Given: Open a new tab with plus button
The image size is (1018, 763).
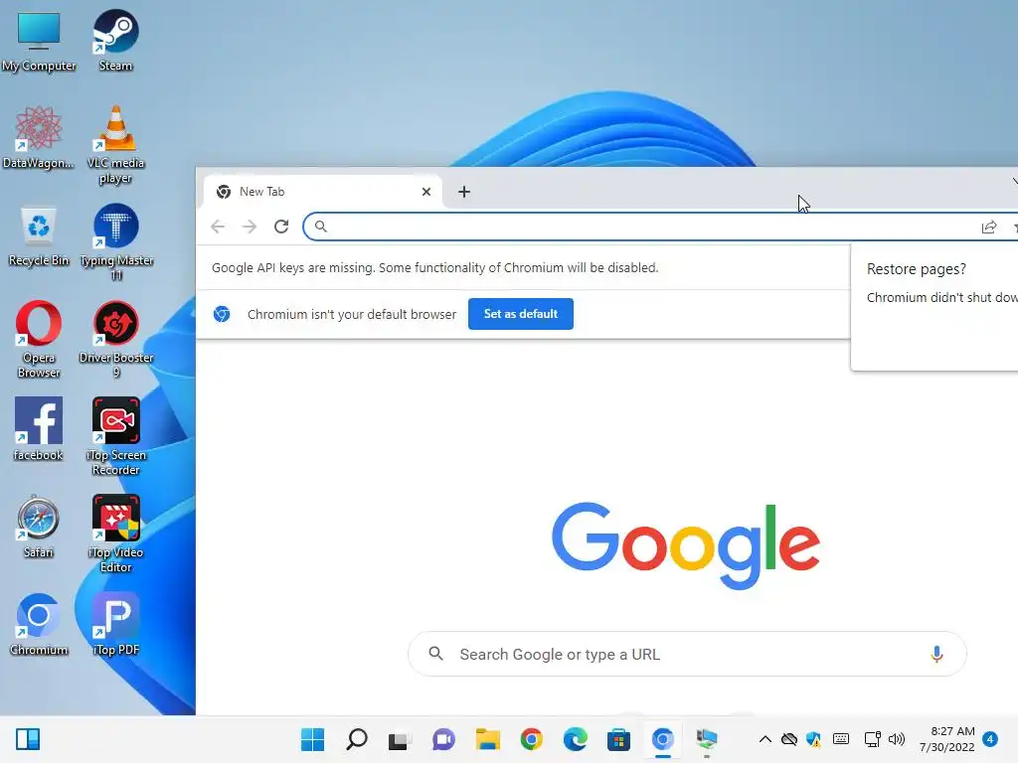Looking at the screenshot, I should [x=464, y=192].
